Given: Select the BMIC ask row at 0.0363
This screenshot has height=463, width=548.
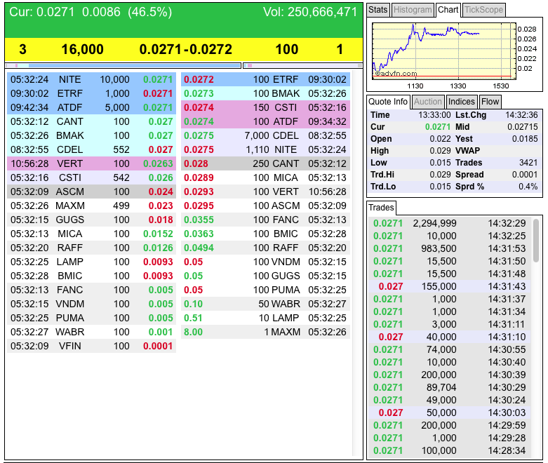Looking at the screenshot, I should tap(265, 234).
